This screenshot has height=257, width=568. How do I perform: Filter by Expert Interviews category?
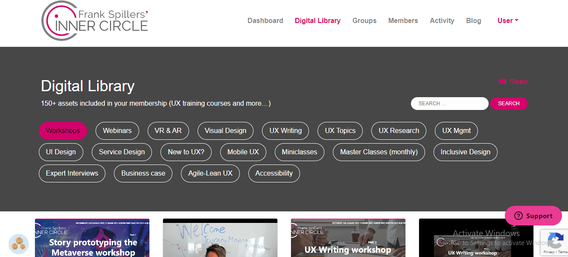coord(72,173)
